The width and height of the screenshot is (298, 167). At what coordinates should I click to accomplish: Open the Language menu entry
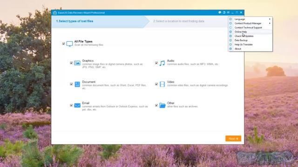coord(251,19)
